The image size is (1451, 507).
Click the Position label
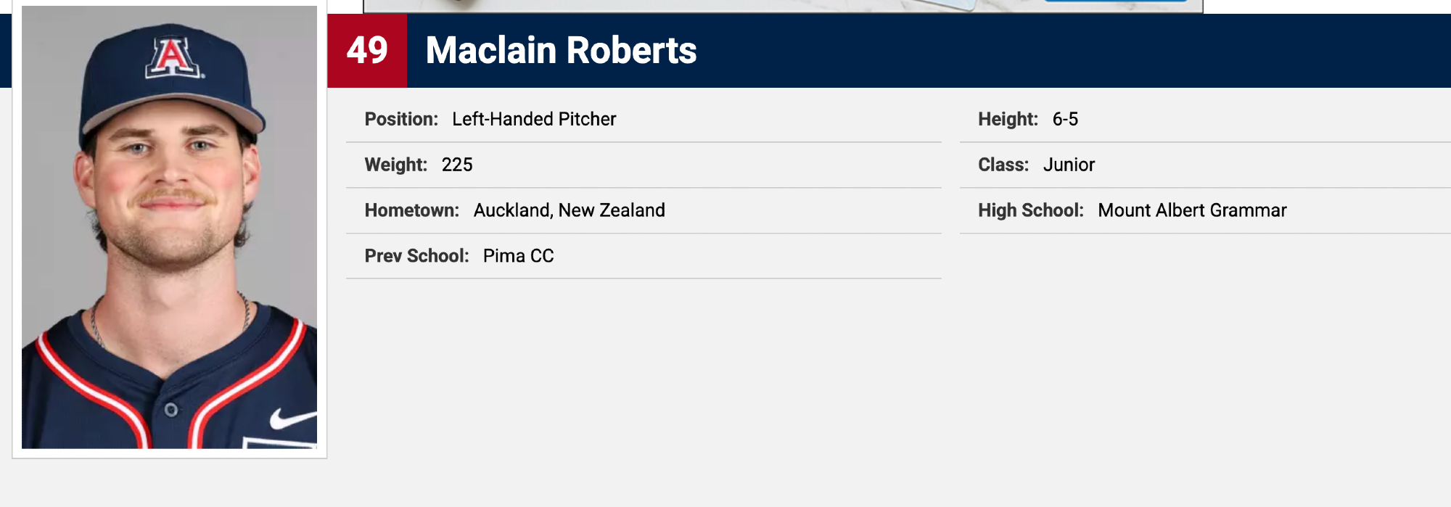401,119
